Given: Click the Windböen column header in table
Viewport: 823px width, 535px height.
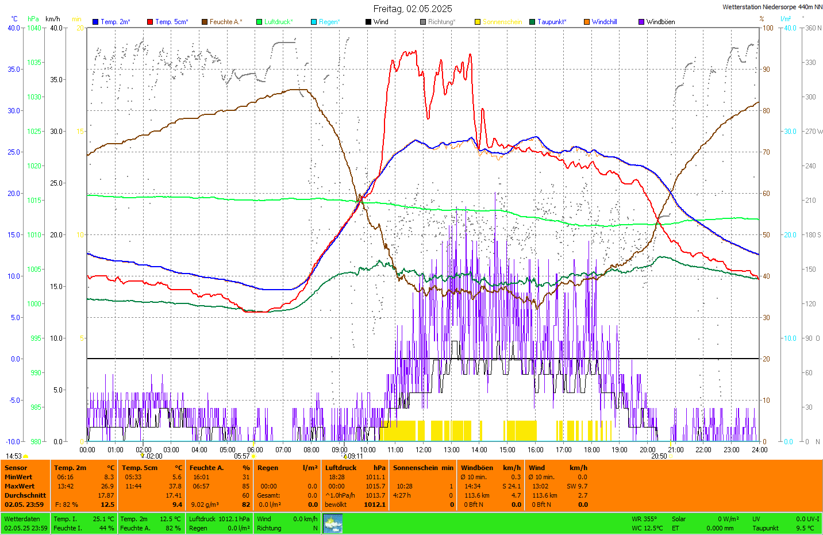Looking at the screenshot, I should pos(477,468).
